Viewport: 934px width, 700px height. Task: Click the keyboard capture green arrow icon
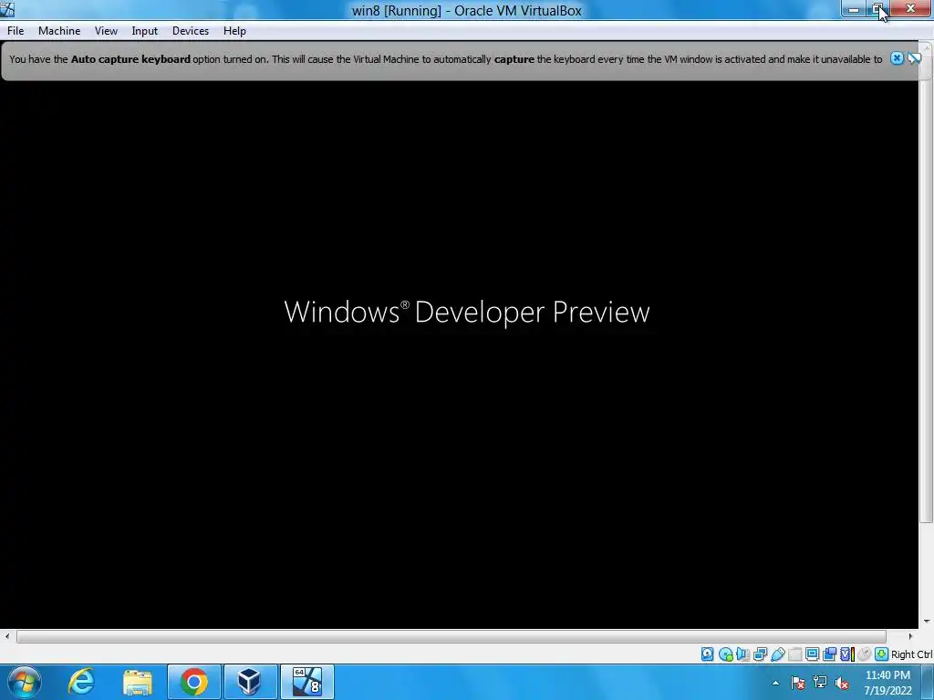pyautogui.click(x=882, y=654)
